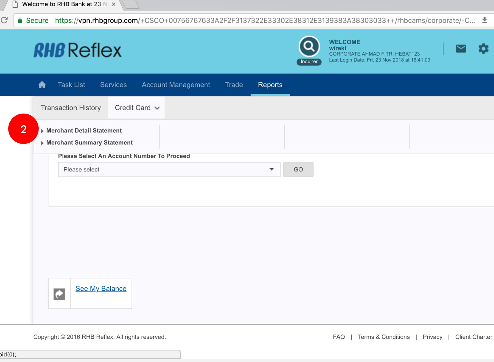Click the arrow icon beside See My Balance
Image resolution: width=494 pixels, height=362 pixels.
pos(59,294)
